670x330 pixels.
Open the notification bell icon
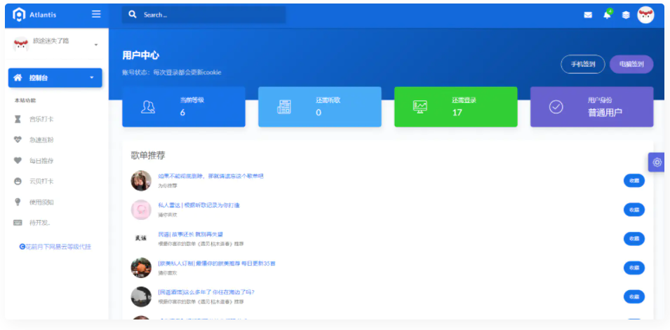[607, 15]
